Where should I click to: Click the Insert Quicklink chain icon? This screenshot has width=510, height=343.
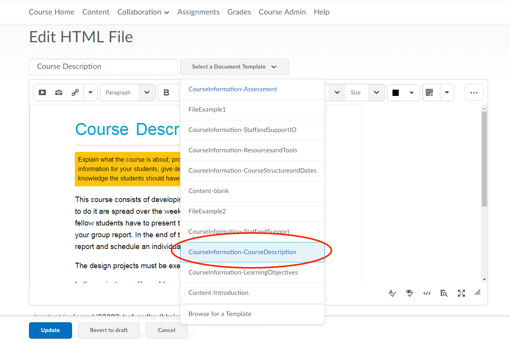click(75, 93)
